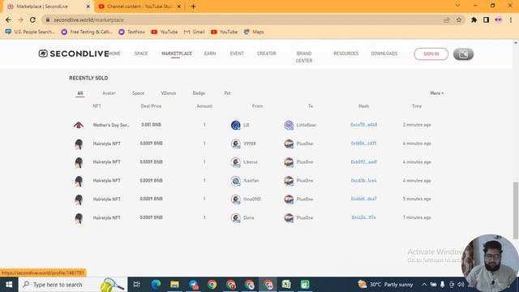Open File Explorer from taskbar

174,285
